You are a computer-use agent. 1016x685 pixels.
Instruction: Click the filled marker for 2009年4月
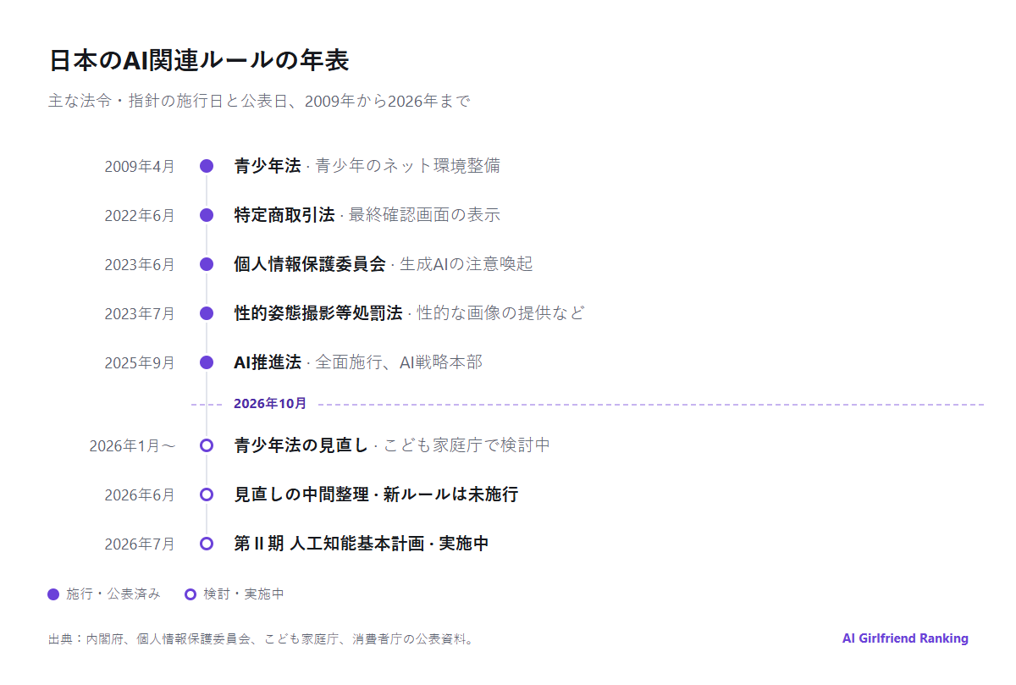click(207, 166)
